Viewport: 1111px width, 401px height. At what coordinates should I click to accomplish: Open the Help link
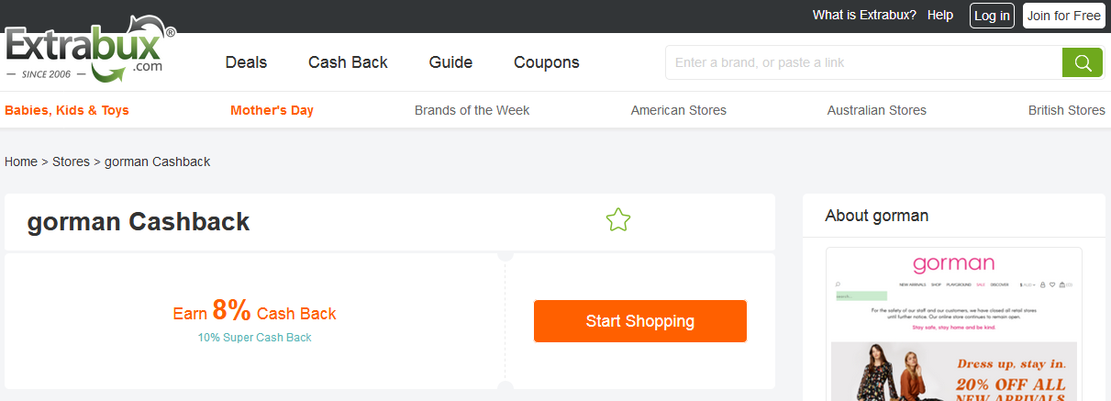940,16
